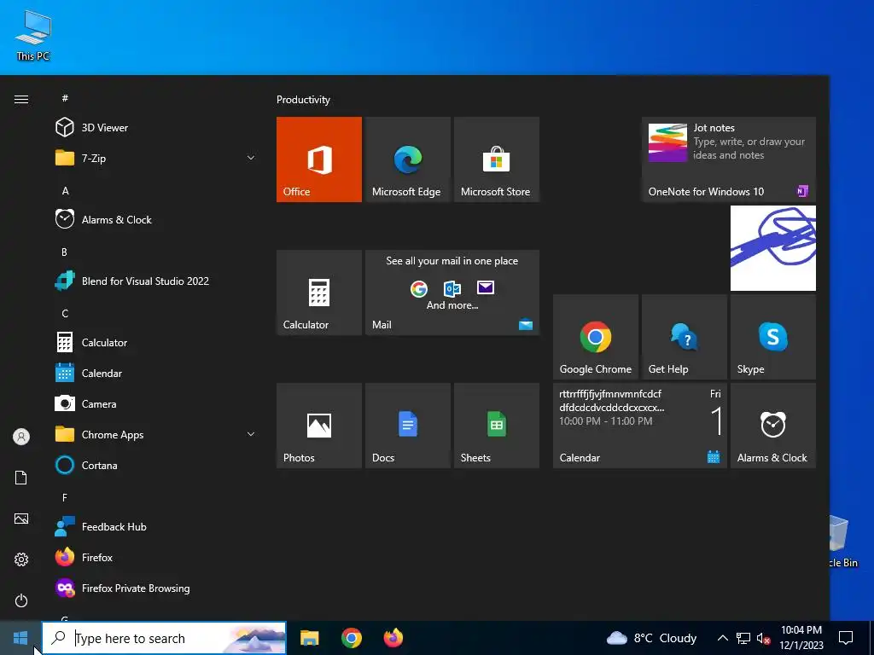Focus the taskbar search box

click(164, 638)
